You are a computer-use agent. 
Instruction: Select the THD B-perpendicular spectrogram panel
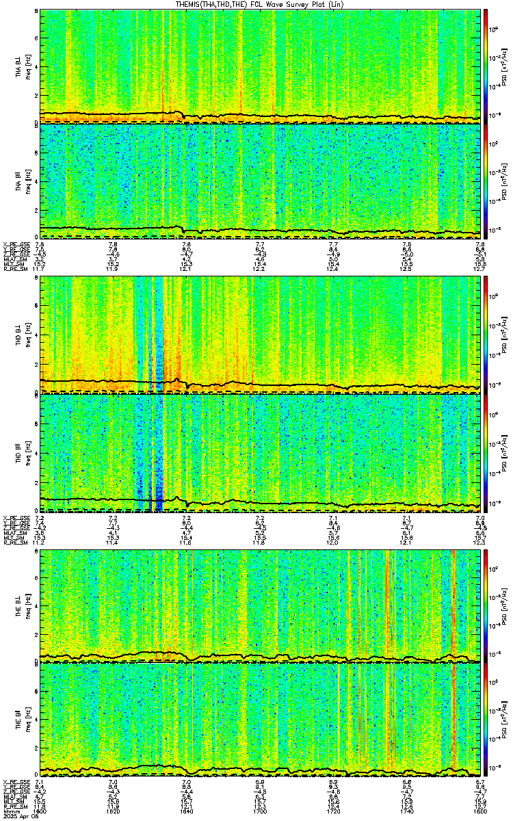click(260, 335)
